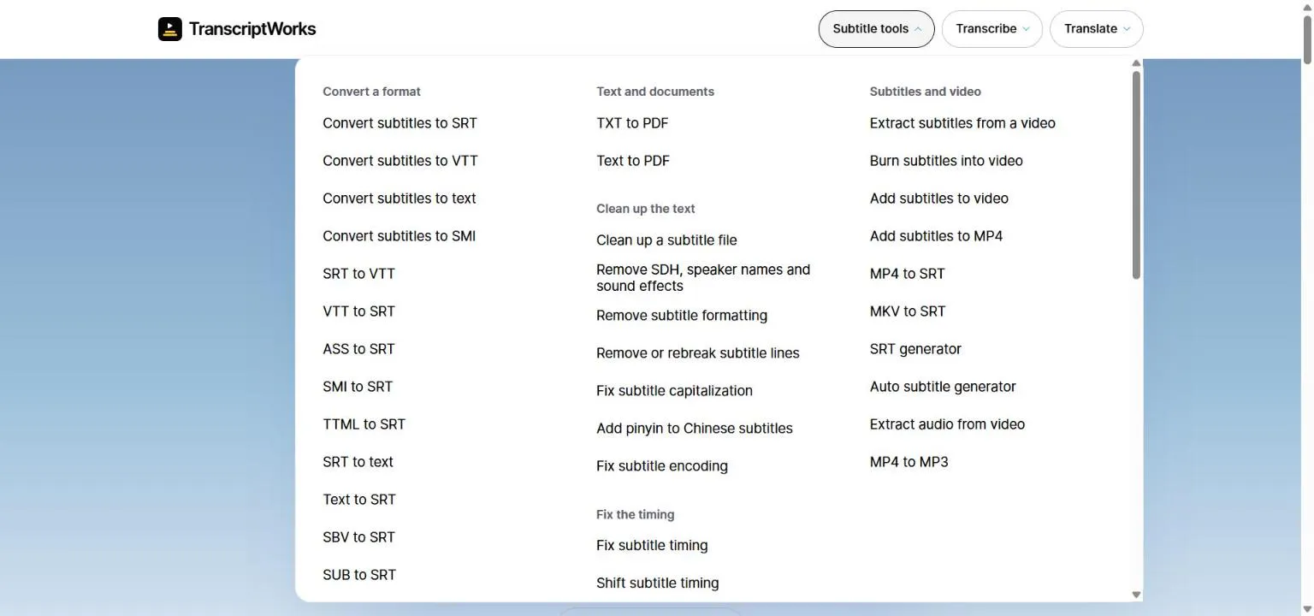
Task: Open the SRT to VTT converter
Action: (359, 274)
